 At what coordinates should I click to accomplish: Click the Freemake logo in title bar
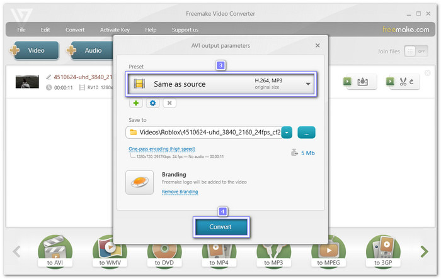point(21,15)
